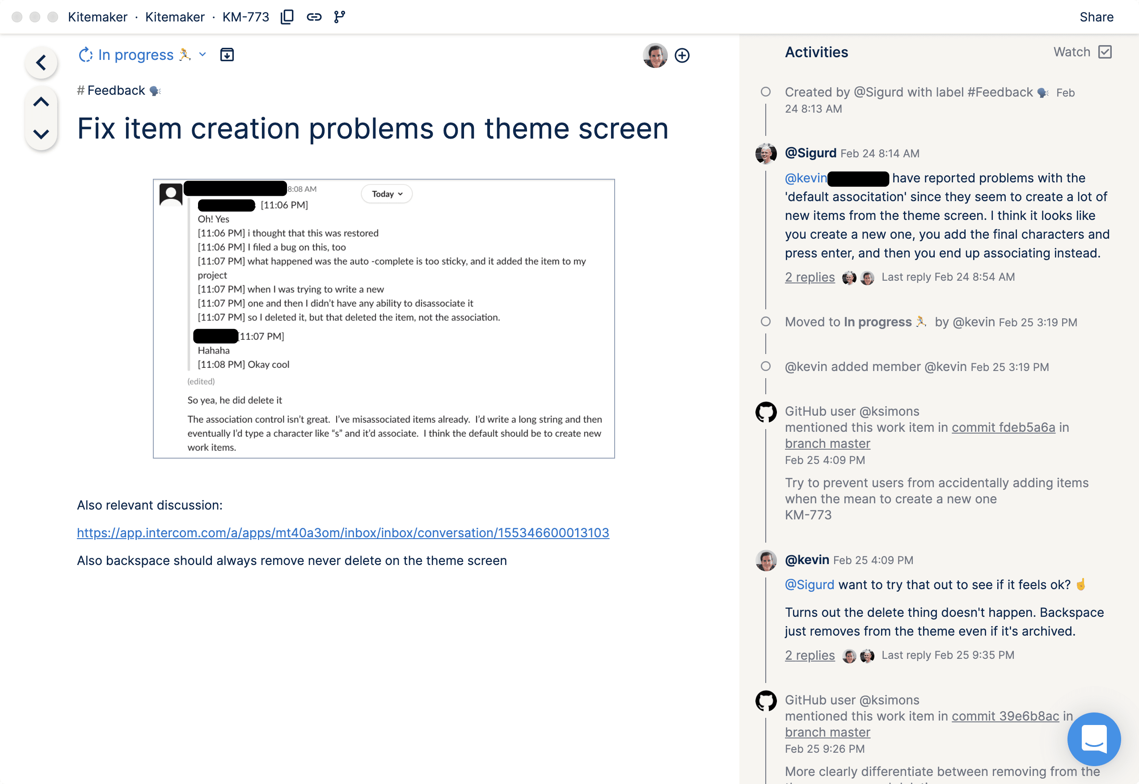Screen dimensions: 1139x784
Task: Click the back arrow to leave this item
Action: pos(41,63)
